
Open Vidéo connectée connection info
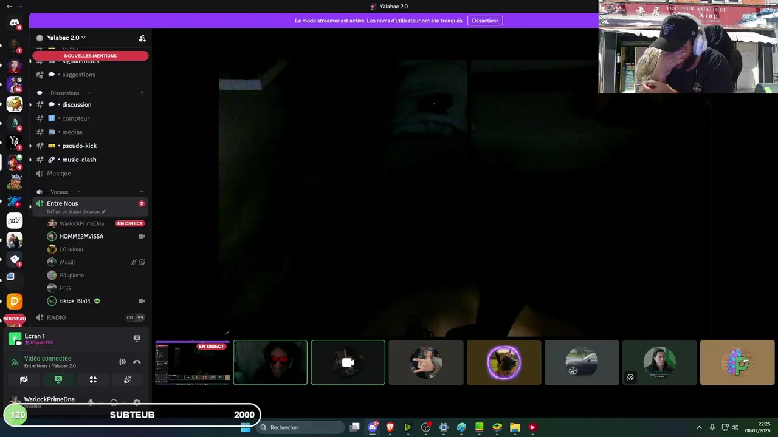(x=47, y=359)
